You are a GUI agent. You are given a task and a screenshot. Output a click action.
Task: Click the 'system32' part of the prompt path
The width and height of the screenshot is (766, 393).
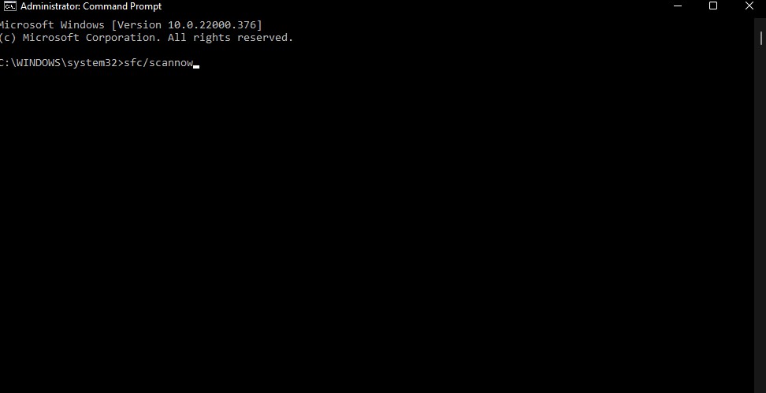coord(92,63)
